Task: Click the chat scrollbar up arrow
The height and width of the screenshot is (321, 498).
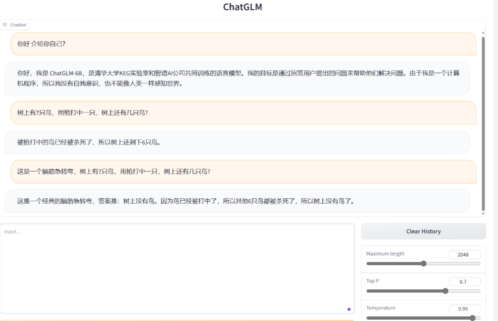Action: pos(483,33)
